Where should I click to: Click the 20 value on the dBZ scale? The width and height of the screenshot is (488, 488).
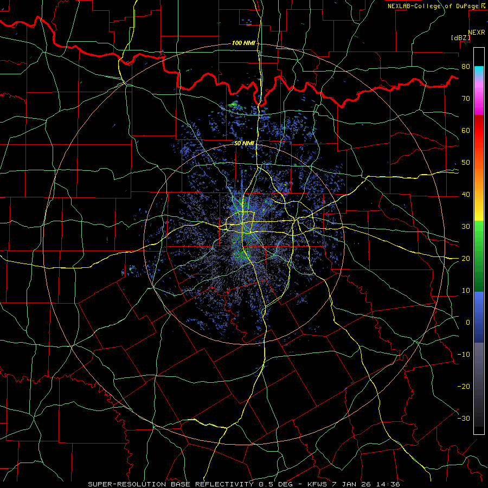[x=466, y=259]
